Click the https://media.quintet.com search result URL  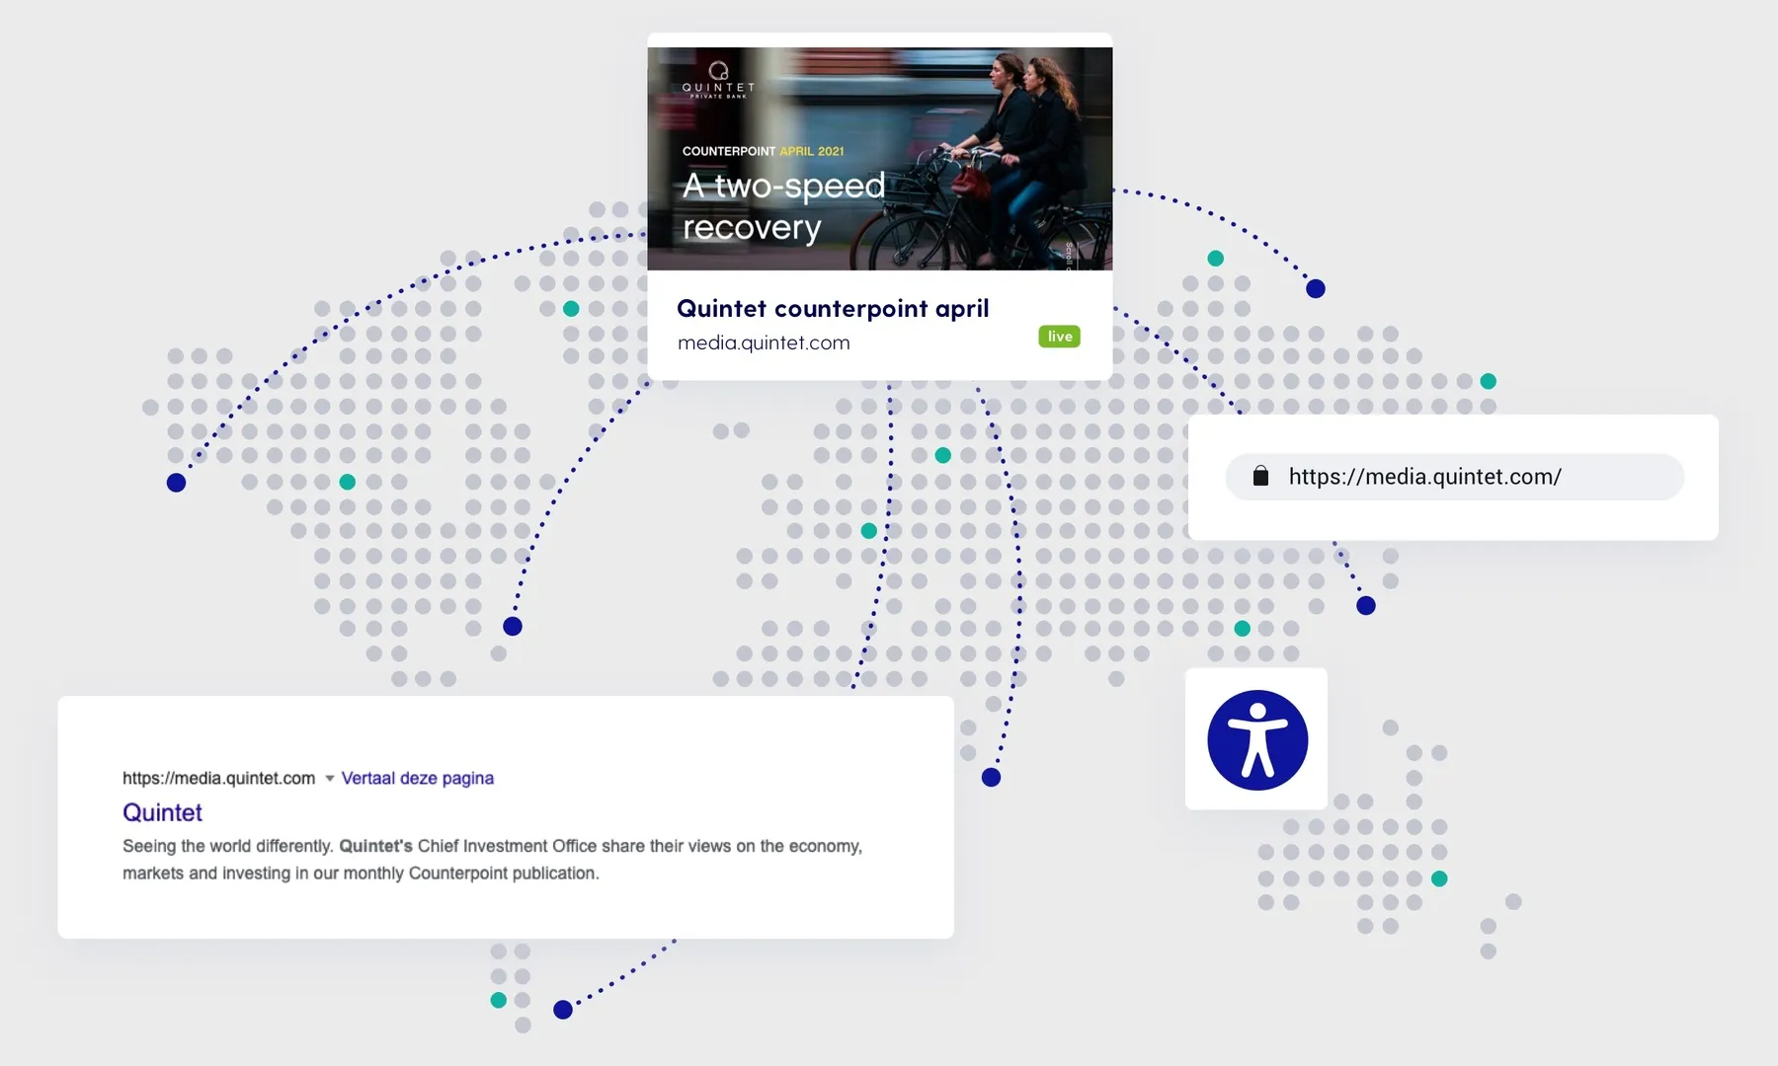(x=218, y=778)
